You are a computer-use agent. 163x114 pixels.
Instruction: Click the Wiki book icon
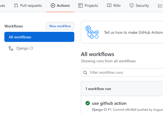tap(109, 5)
